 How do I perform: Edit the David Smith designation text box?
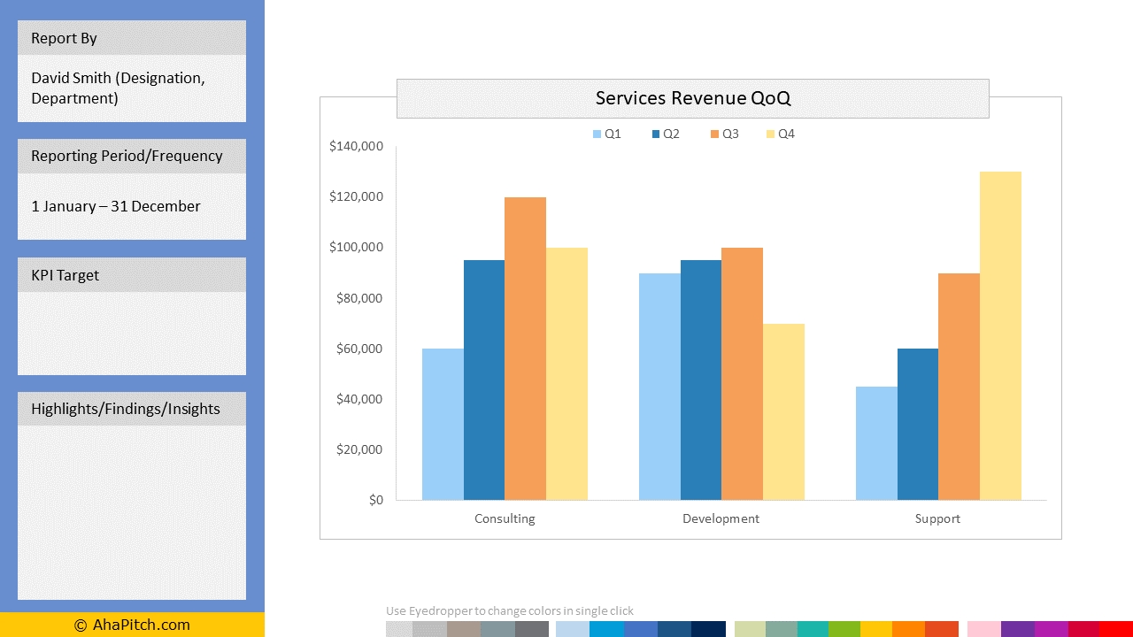132,88
